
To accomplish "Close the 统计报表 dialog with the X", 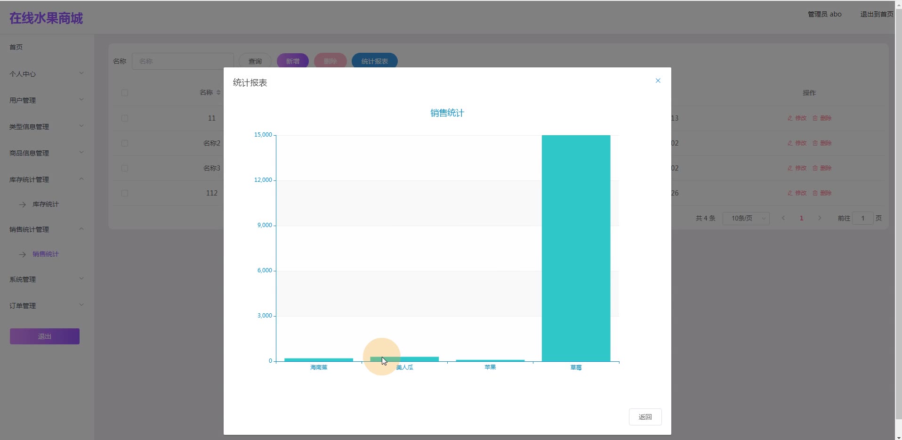I will [658, 81].
